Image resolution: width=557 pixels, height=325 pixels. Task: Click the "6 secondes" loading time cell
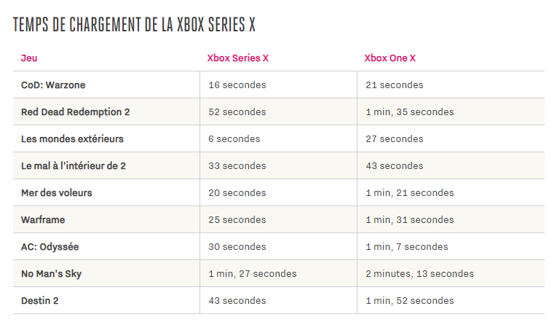pyautogui.click(x=234, y=139)
